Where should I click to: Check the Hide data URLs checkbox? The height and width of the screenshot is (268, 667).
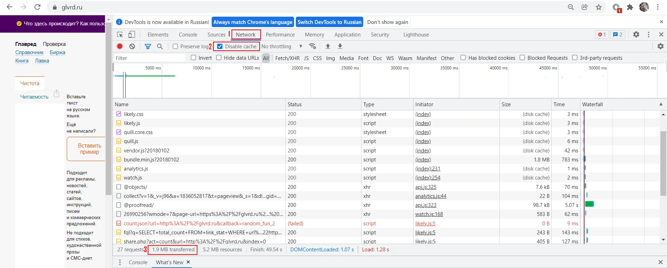(x=219, y=58)
